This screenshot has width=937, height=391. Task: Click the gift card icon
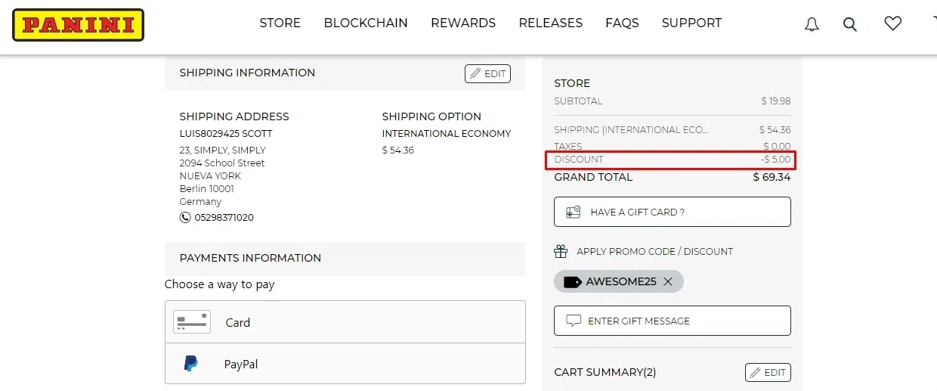(x=574, y=212)
